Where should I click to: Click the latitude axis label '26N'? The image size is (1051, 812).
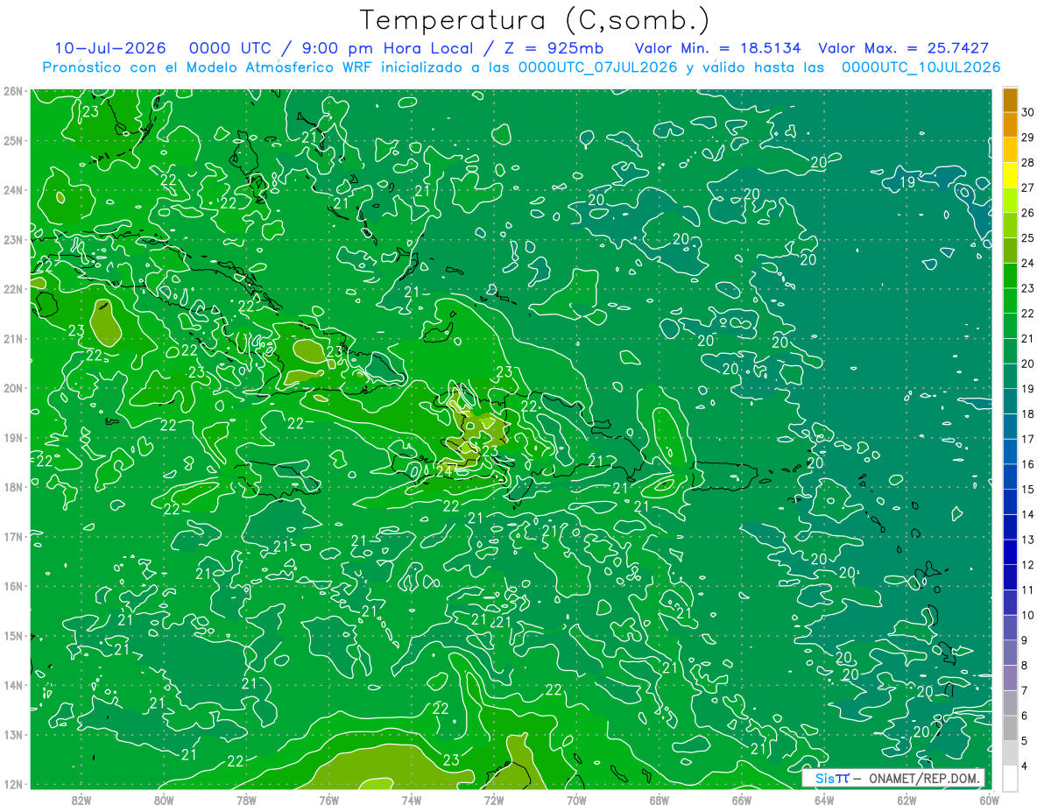pos(12,90)
